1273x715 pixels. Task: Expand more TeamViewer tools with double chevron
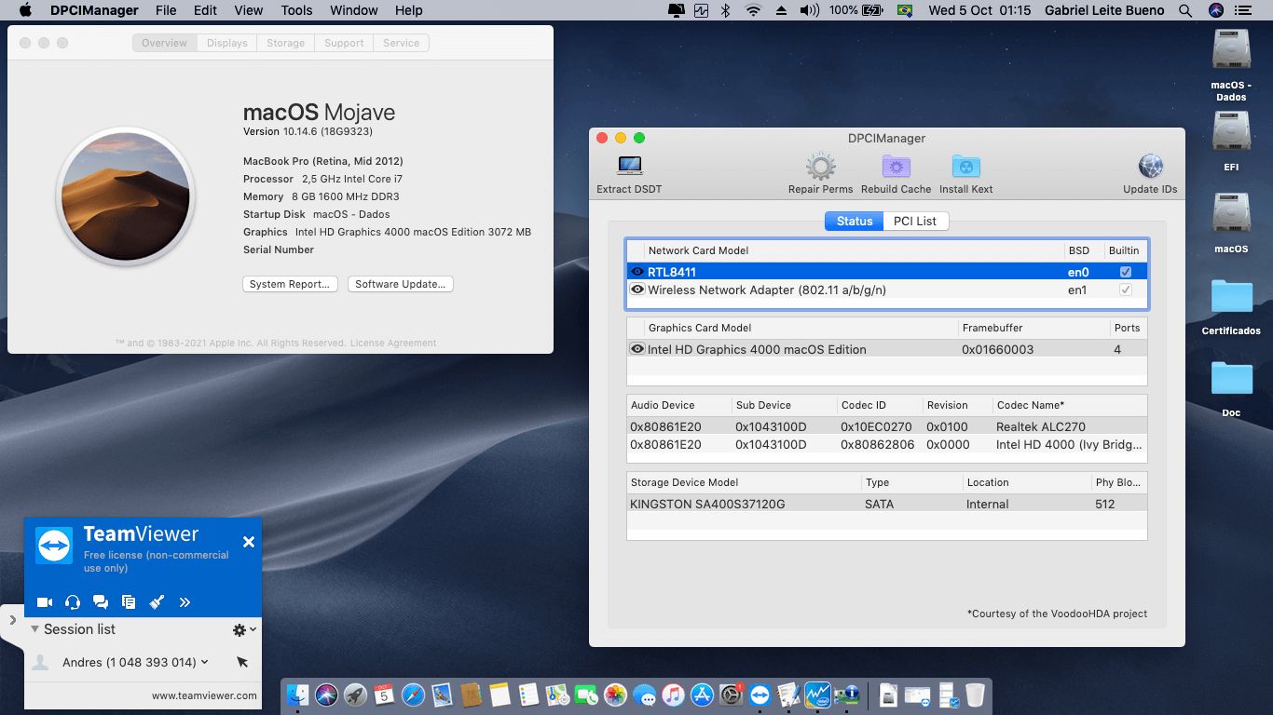[x=185, y=602]
